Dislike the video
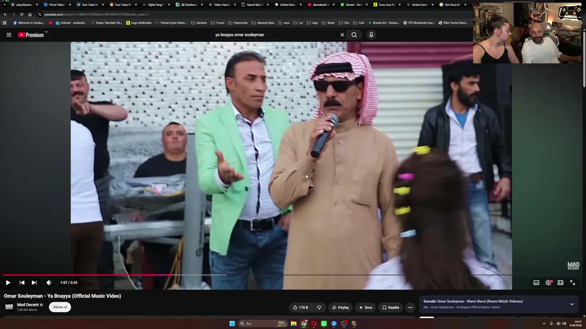 pos(319,308)
